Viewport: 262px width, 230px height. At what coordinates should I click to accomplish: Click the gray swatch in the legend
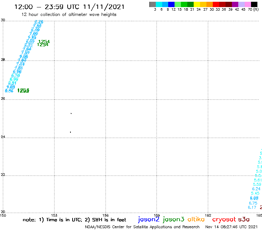click(x=153, y=4)
